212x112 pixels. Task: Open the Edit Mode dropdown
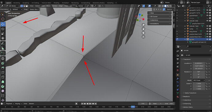pyautogui.click(x=12, y=6)
